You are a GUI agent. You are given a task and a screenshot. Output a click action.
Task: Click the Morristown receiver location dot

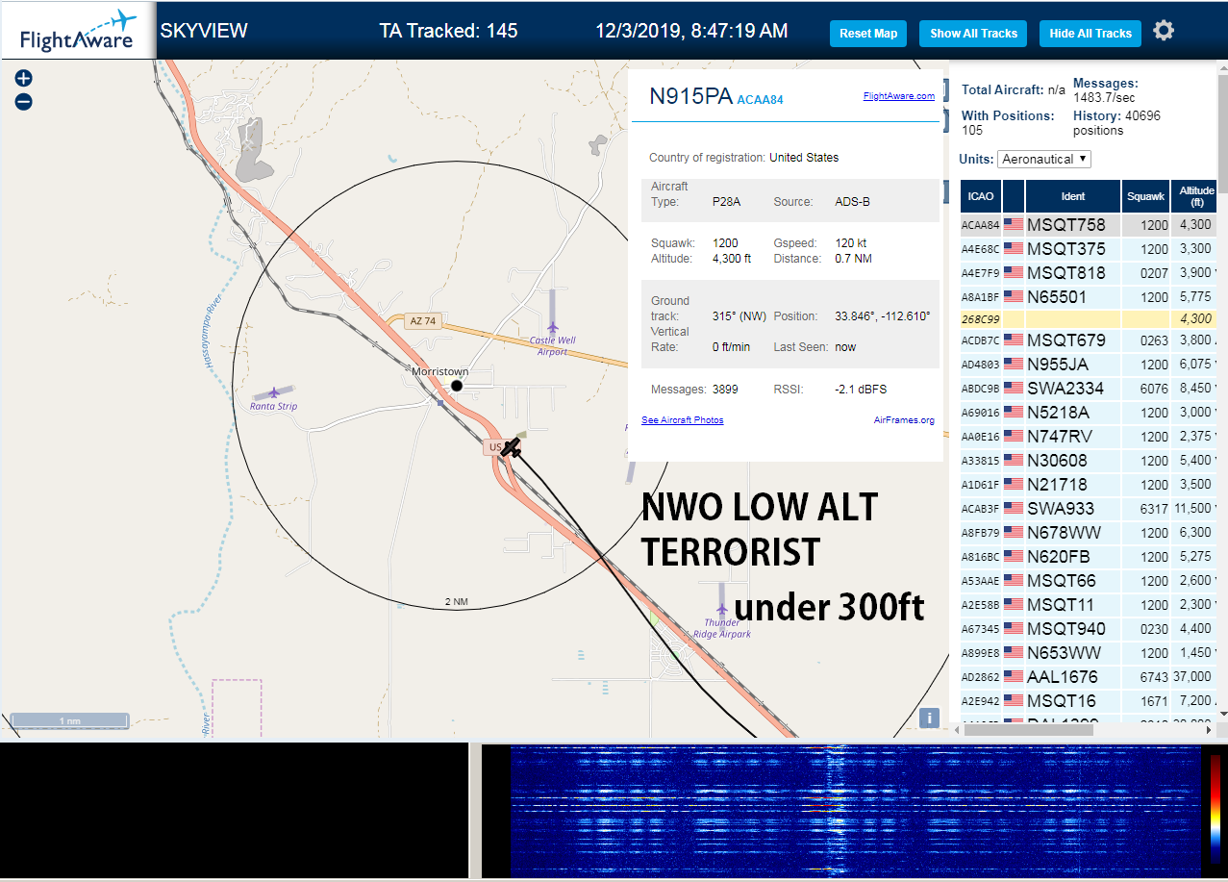[x=457, y=385]
